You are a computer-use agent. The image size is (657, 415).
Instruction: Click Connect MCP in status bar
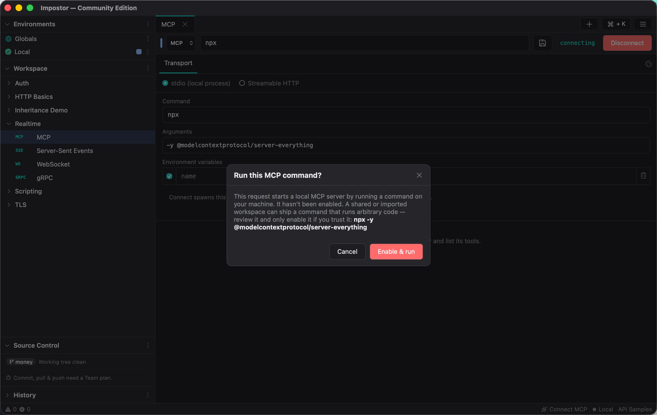coord(564,409)
